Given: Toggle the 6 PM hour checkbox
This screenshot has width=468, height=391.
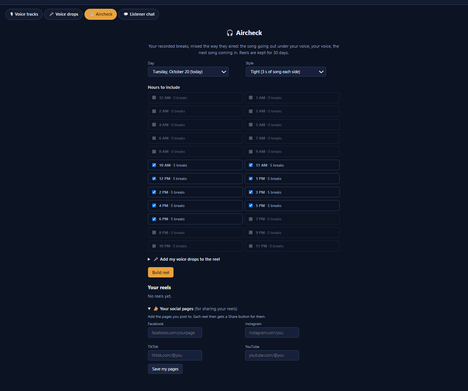Looking at the screenshot, I should coord(154,219).
